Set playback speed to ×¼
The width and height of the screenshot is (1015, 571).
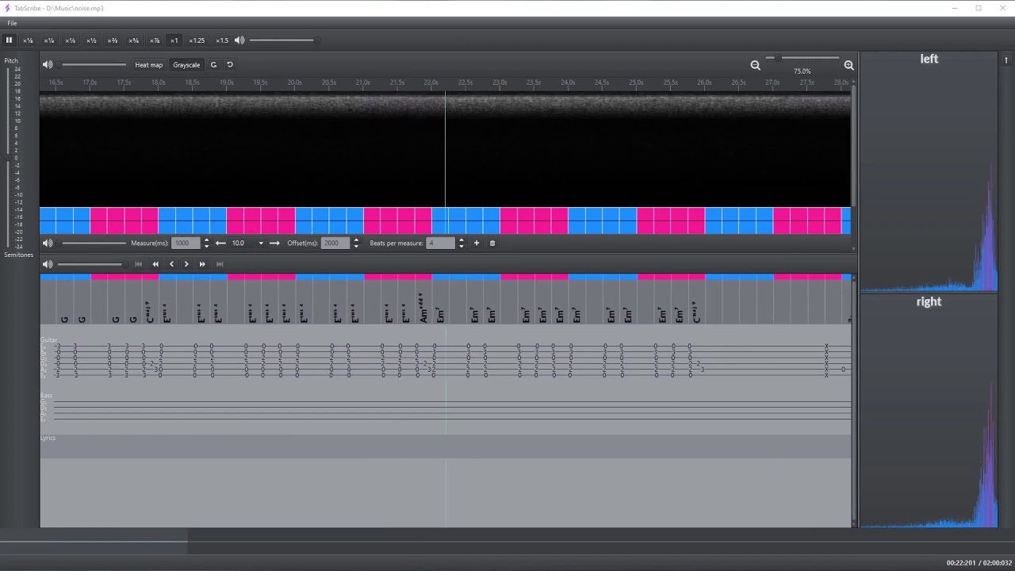coord(49,40)
